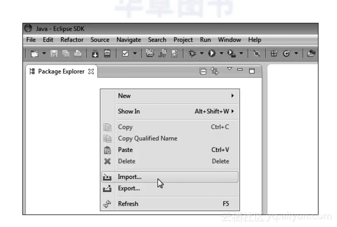Open the Debug dropdown arrow
337x227 pixels.
pyautogui.click(x=202, y=53)
